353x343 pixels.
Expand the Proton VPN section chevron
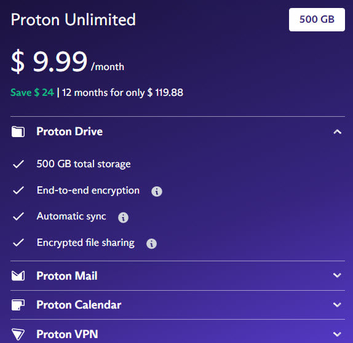click(x=337, y=334)
